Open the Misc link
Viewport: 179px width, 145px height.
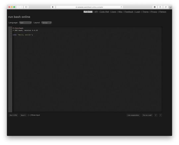(120, 12)
